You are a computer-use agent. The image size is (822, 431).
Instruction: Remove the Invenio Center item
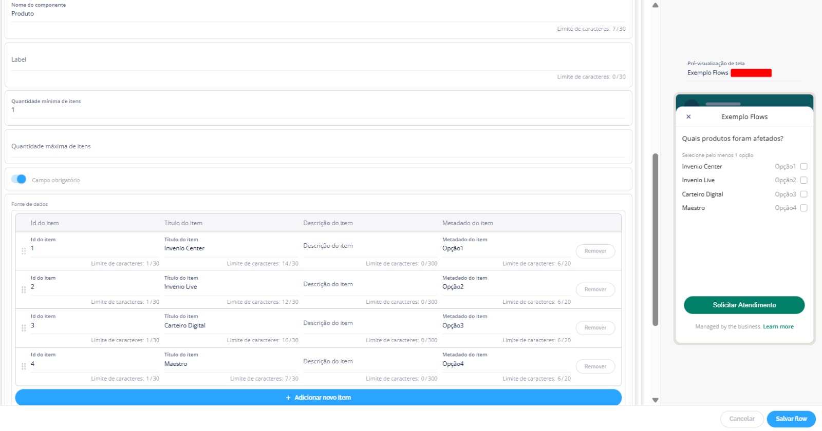click(x=595, y=251)
